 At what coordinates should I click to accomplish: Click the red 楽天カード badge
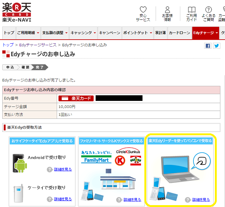click(x=76, y=98)
